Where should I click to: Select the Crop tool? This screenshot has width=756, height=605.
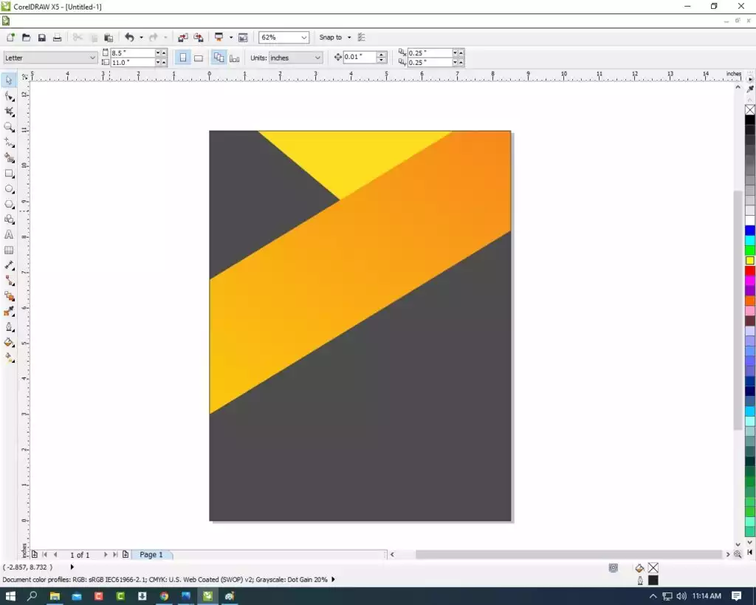9,112
